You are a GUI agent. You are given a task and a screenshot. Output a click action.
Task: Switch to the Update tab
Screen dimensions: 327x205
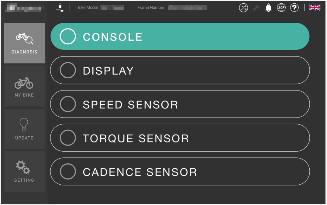(x=24, y=129)
